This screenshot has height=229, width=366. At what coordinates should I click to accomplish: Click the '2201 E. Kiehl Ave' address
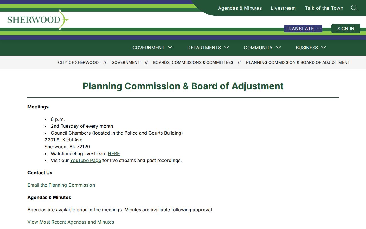[63, 140]
